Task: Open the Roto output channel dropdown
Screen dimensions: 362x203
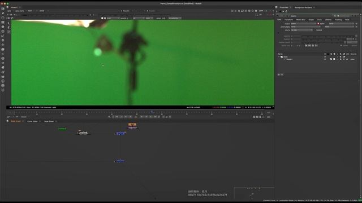Action: pos(303,24)
